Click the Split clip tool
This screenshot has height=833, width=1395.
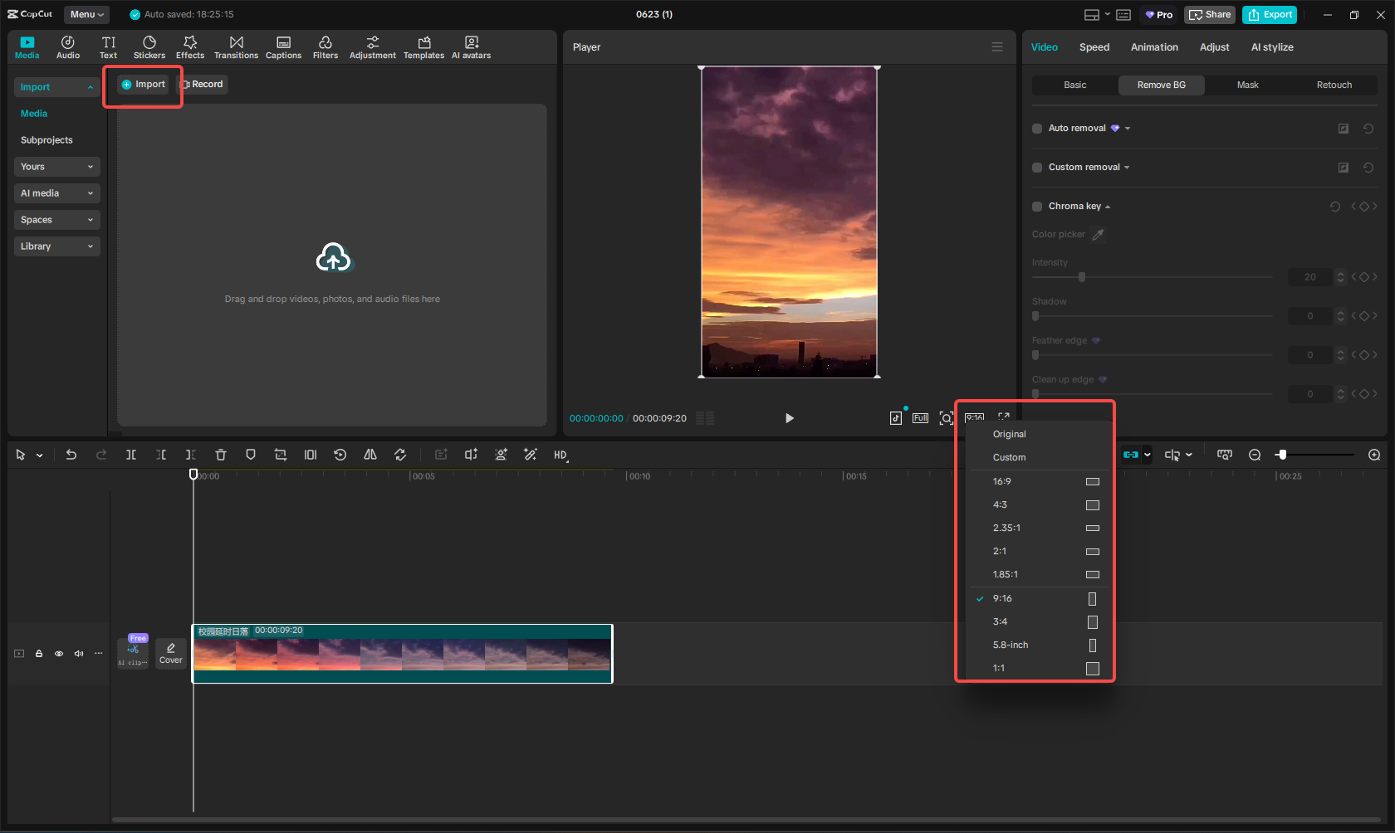pos(131,455)
